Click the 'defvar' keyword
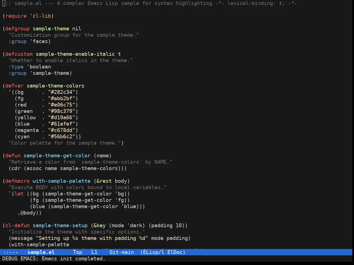Image resolution: width=354 pixels, height=265 pixels. [14, 86]
